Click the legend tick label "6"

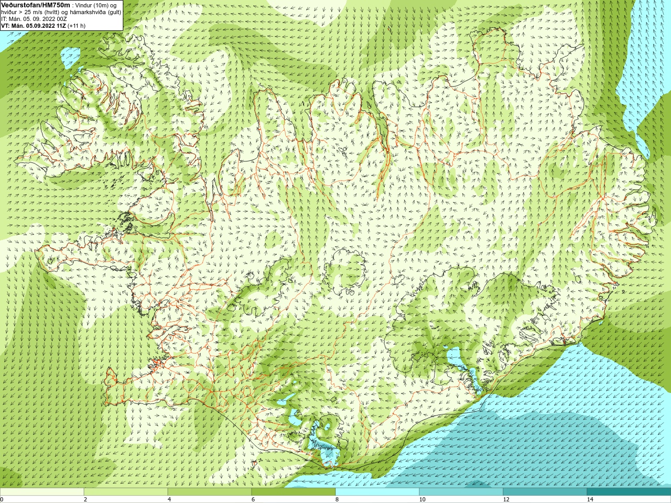pos(253,499)
